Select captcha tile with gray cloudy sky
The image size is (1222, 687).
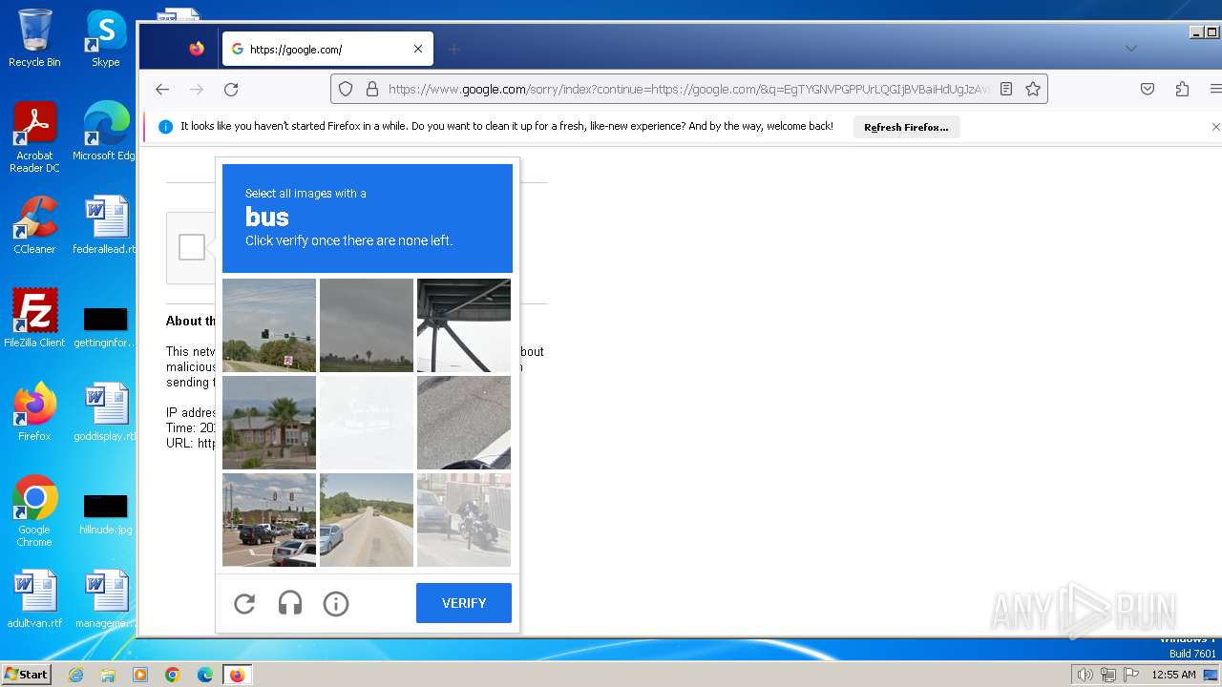tap(367, 325)
